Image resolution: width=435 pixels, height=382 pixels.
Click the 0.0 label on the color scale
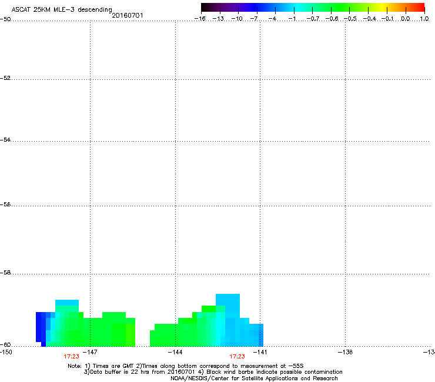pos(406,19)
